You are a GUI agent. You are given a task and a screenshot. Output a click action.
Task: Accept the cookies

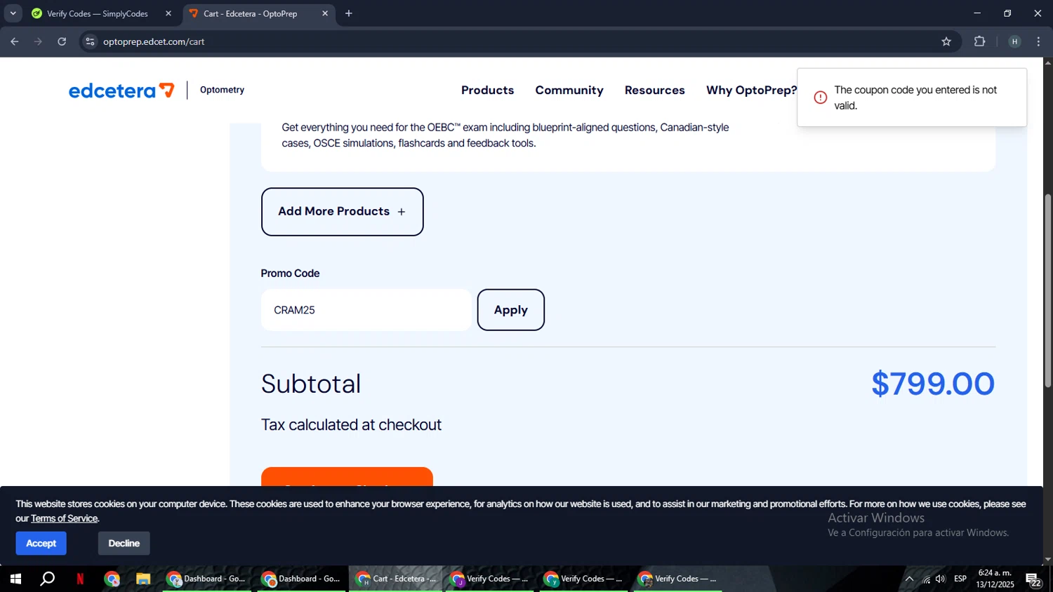tap(41, 544)
